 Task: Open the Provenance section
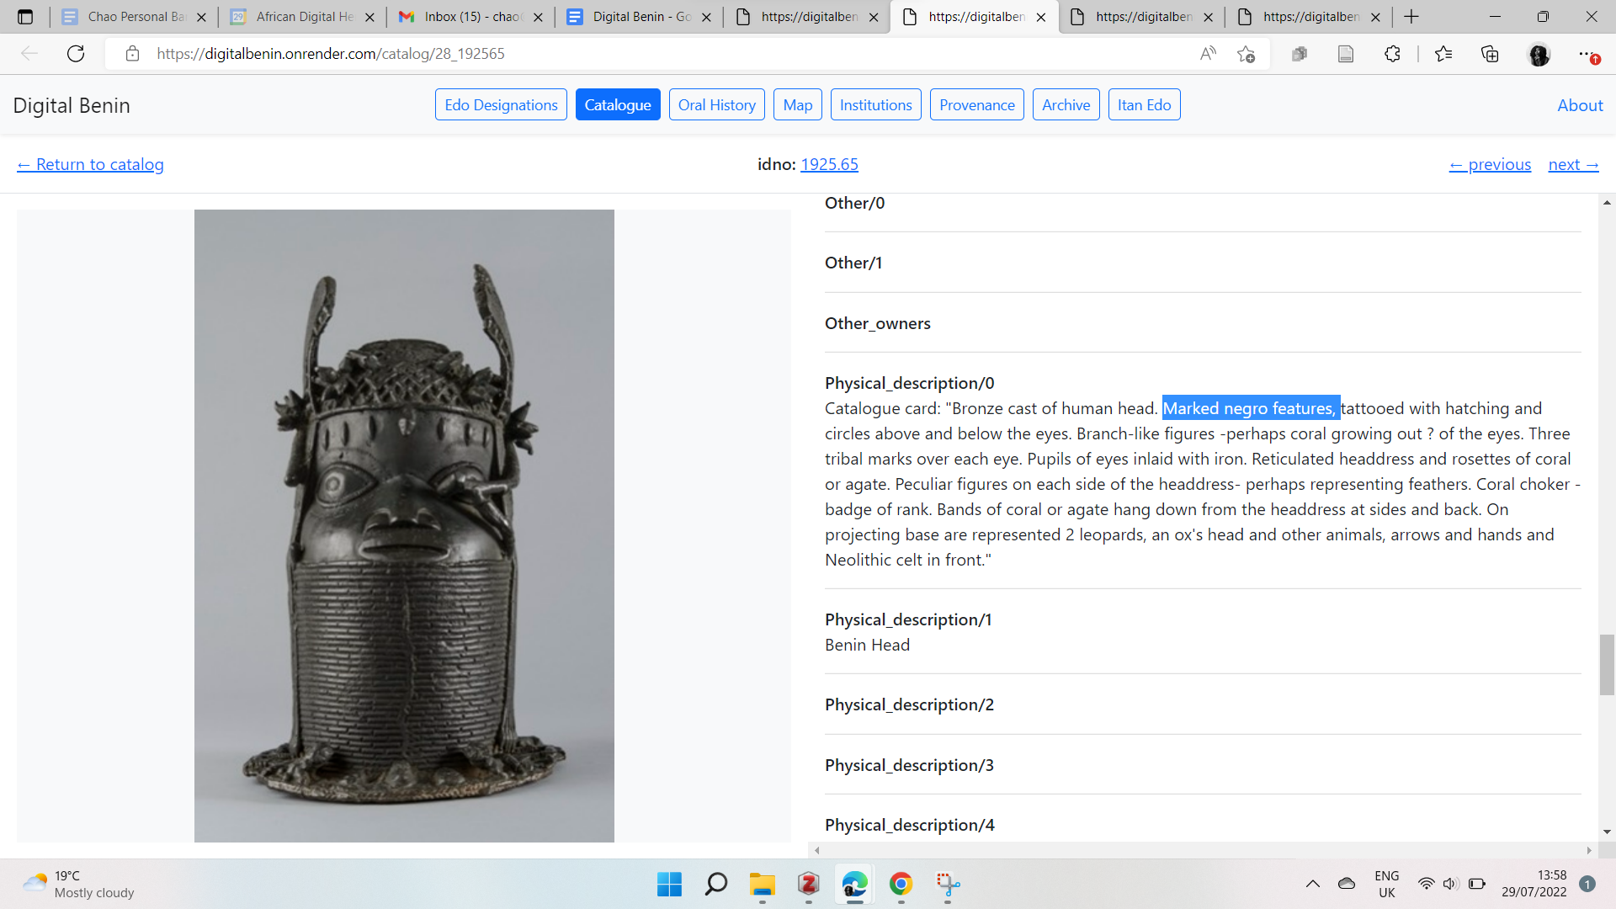point(977,105)
